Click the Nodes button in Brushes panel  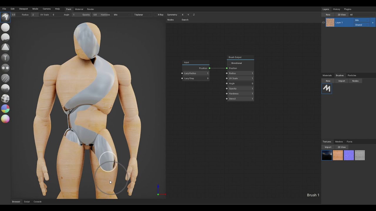click(x=355, y=81)
